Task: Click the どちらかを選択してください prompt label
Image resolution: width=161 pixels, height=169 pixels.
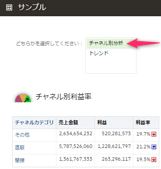Action: point(49,43)
